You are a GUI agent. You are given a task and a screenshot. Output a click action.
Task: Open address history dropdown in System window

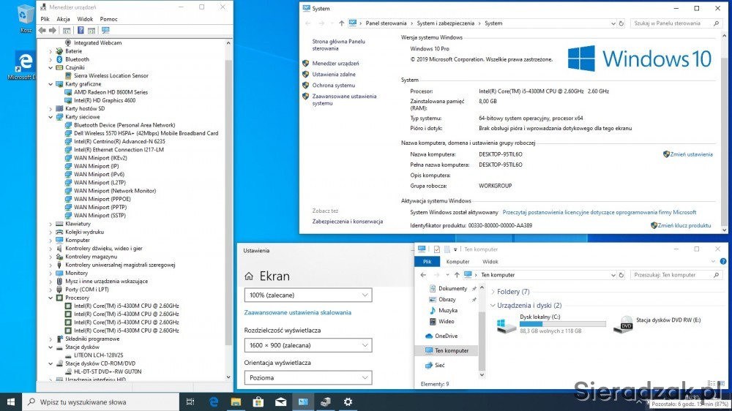click(613, 23)
